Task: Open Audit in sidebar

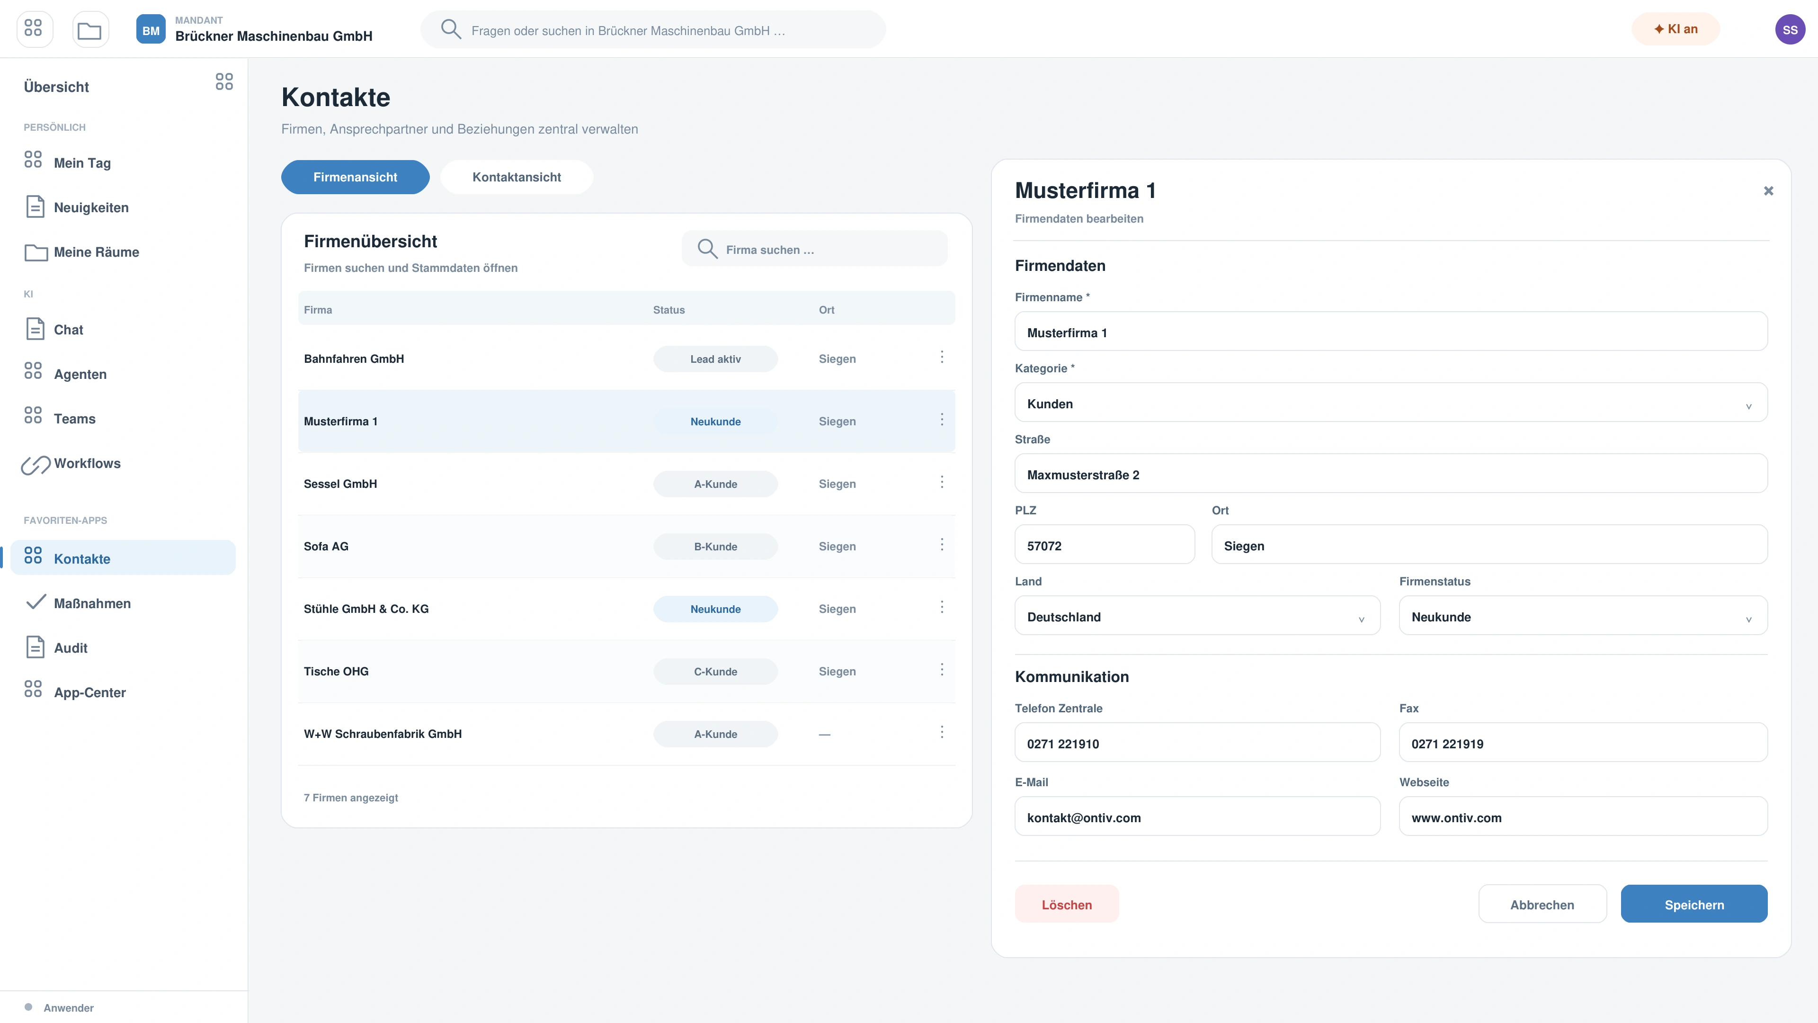Action: tap(124, 648)
